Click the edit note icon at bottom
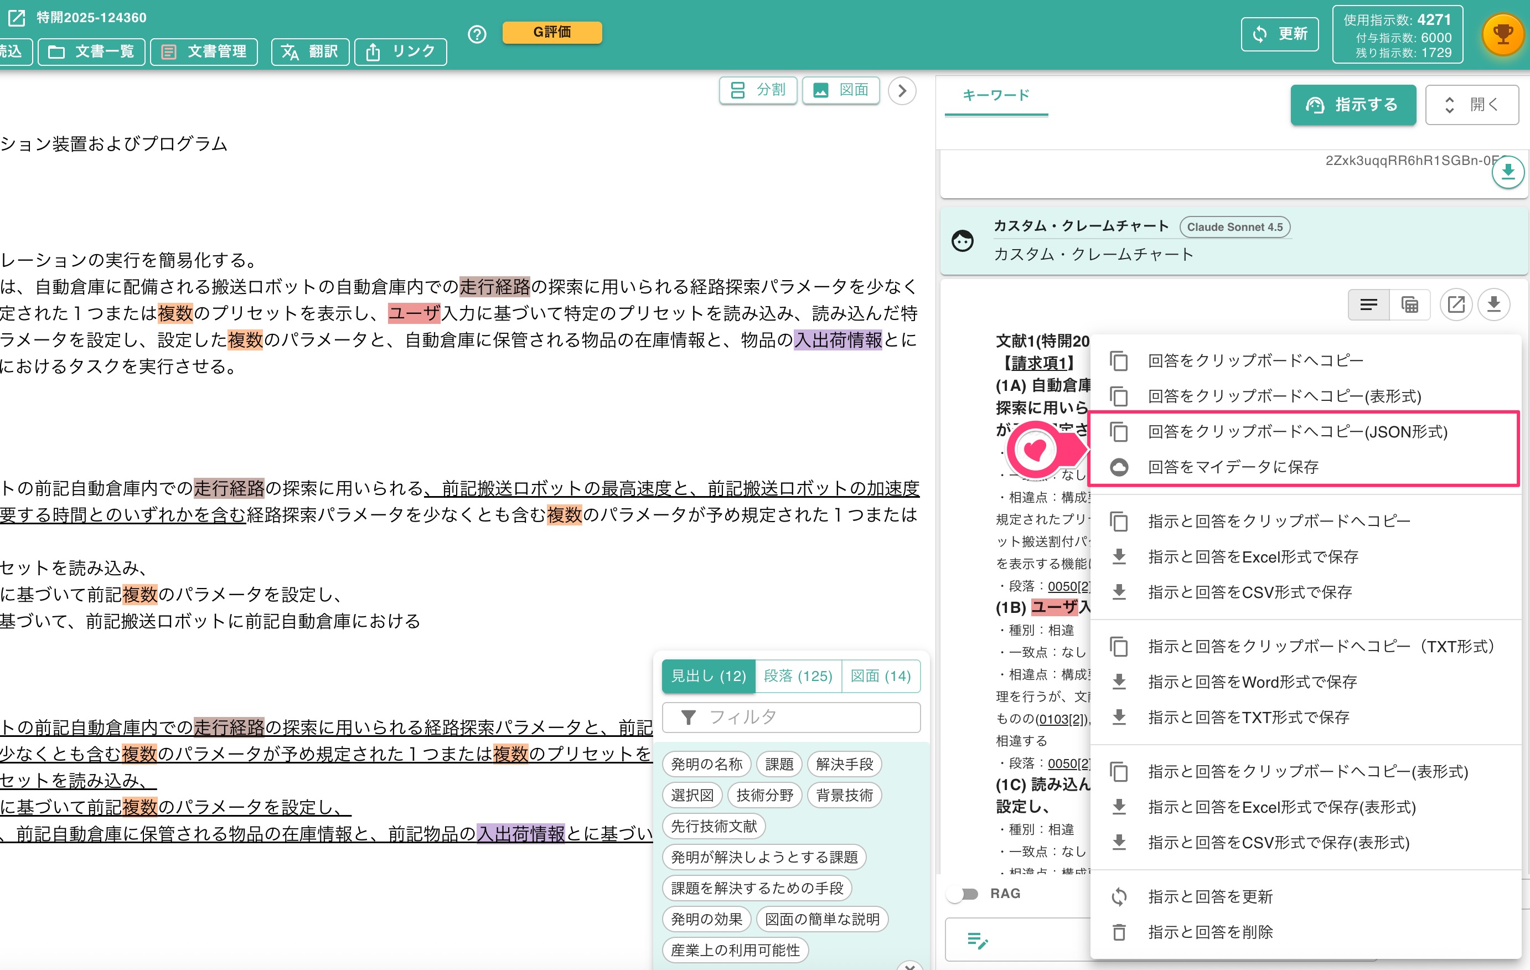1530x970 pixels. click(977, 940)
